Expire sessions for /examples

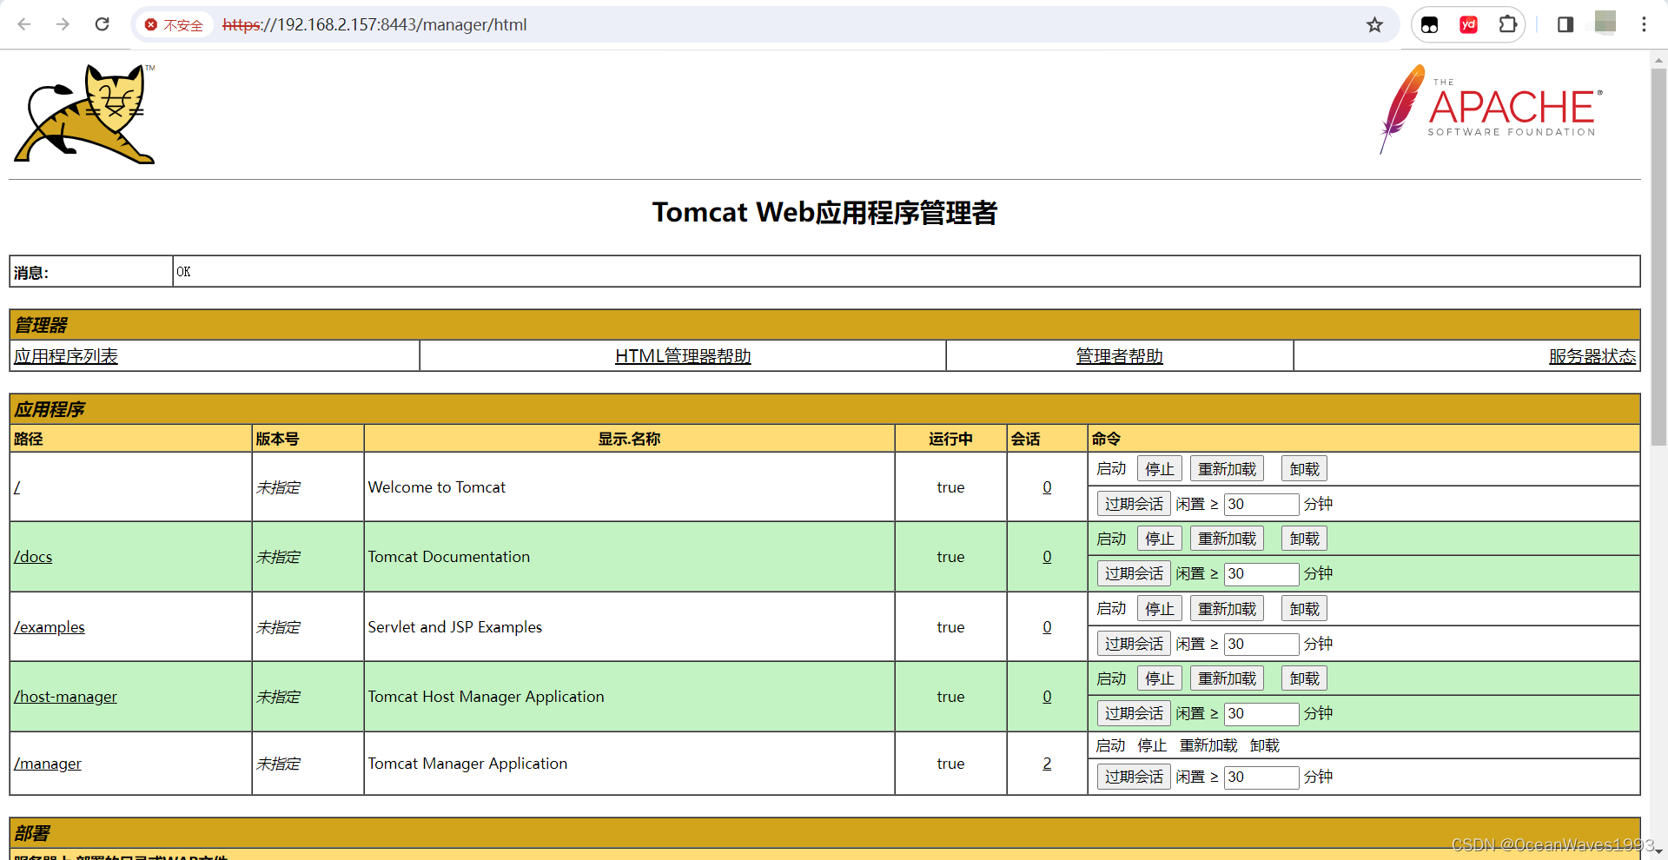point(1134,644)
